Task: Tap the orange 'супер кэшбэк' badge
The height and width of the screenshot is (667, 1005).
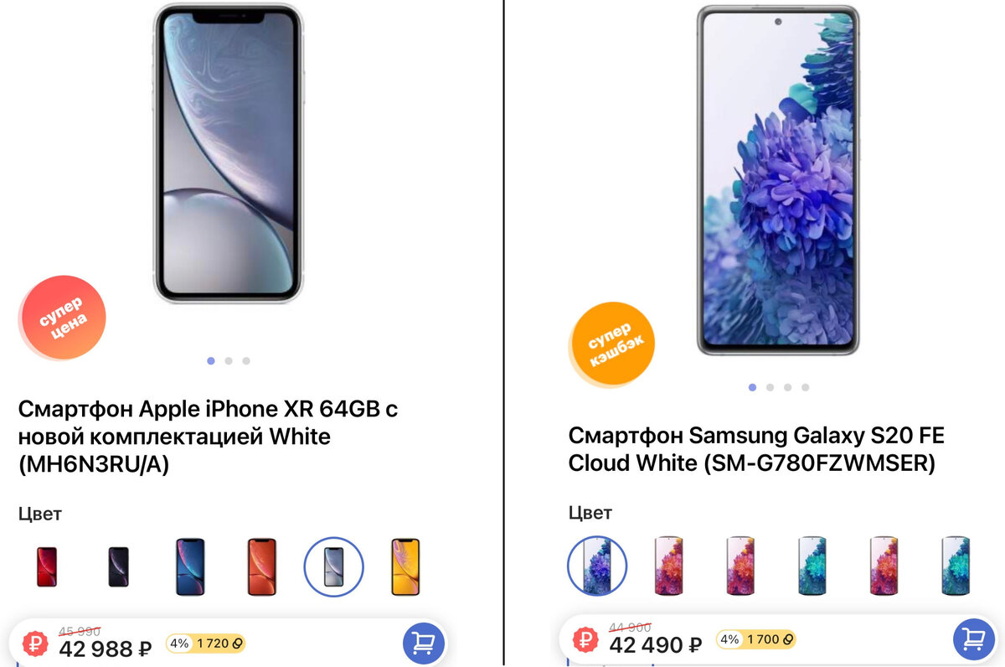Action: click(x=612, y=344)
